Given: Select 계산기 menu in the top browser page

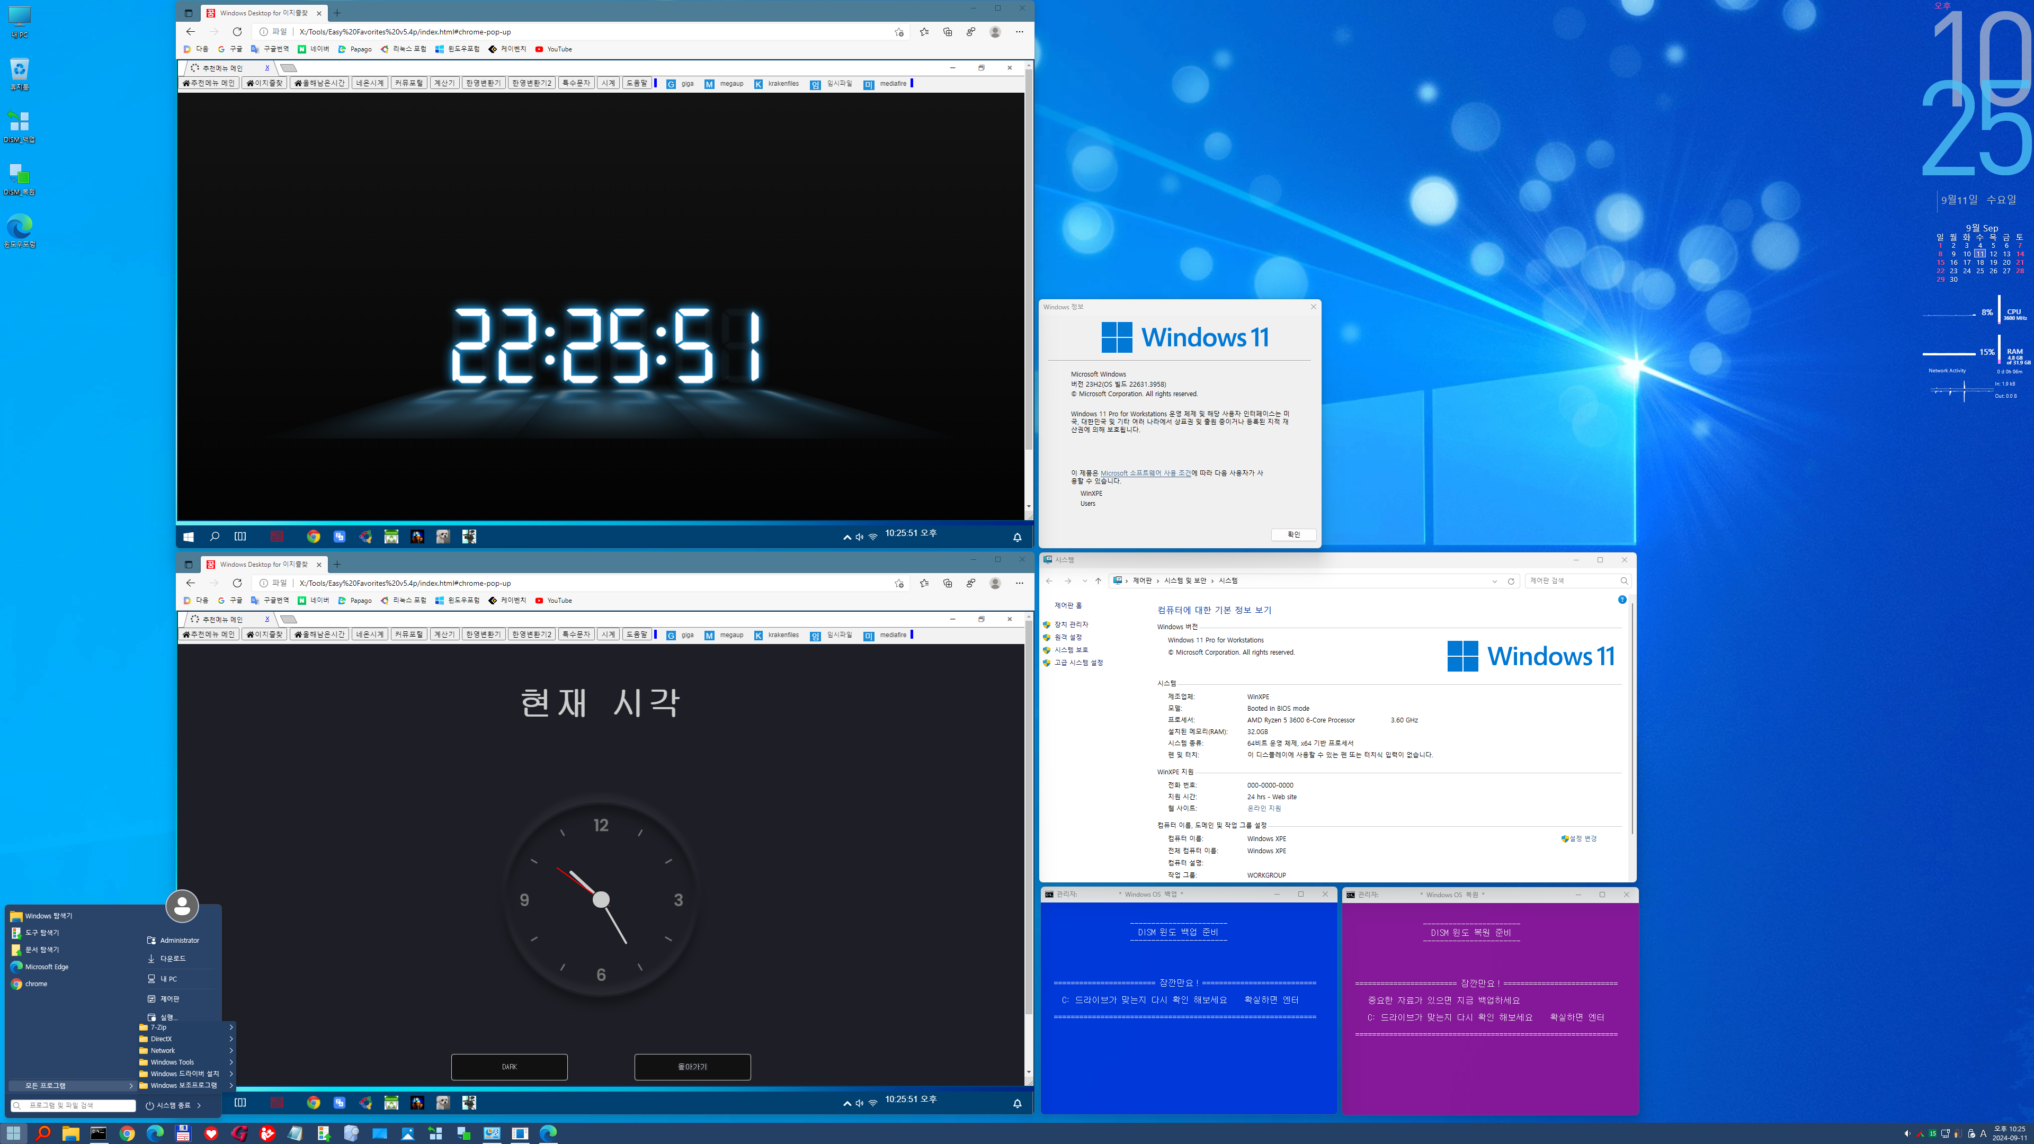Looking at the screenshot, I should click(x=444, y=83).
